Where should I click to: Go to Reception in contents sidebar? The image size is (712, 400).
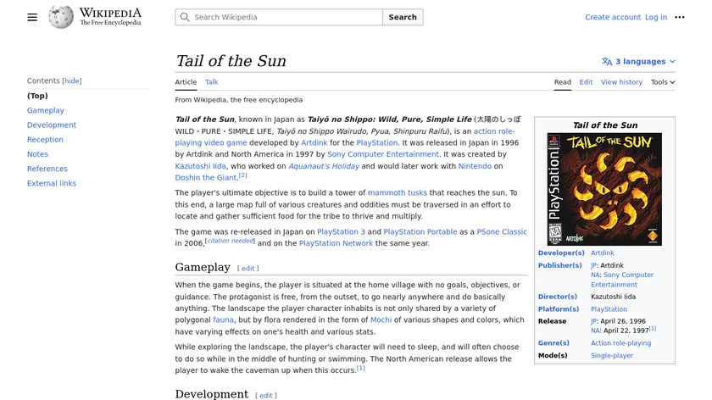(45, 139)
